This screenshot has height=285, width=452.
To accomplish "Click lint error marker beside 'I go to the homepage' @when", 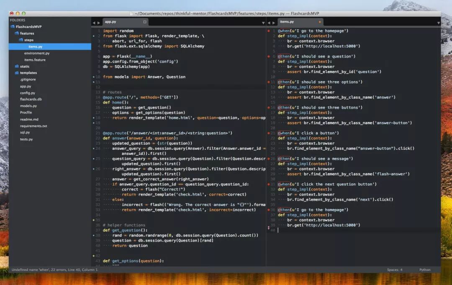I will (x=269, y=31).
